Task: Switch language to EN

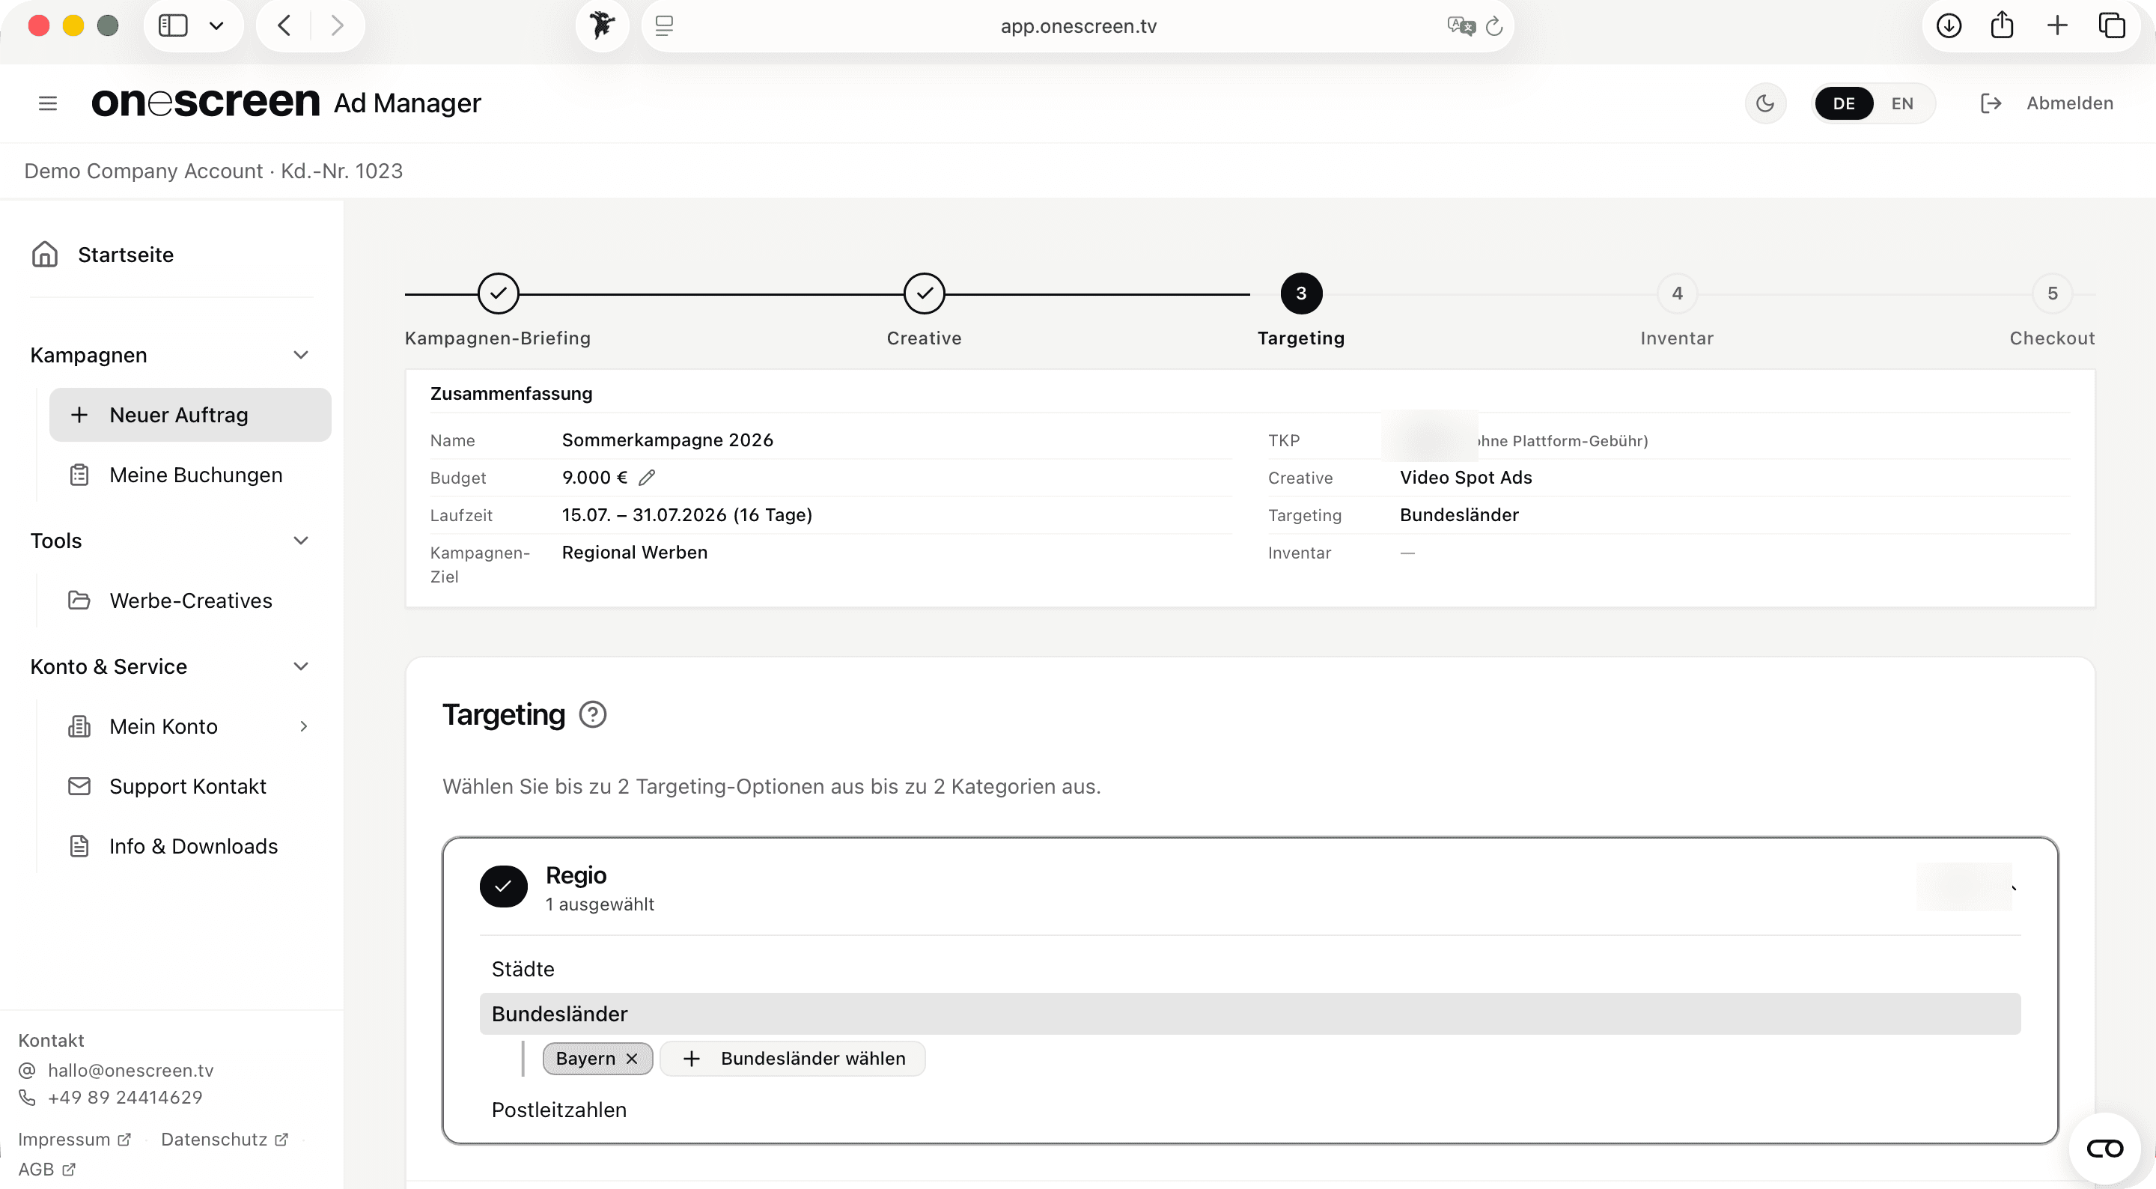Action: coord(1902,103)
